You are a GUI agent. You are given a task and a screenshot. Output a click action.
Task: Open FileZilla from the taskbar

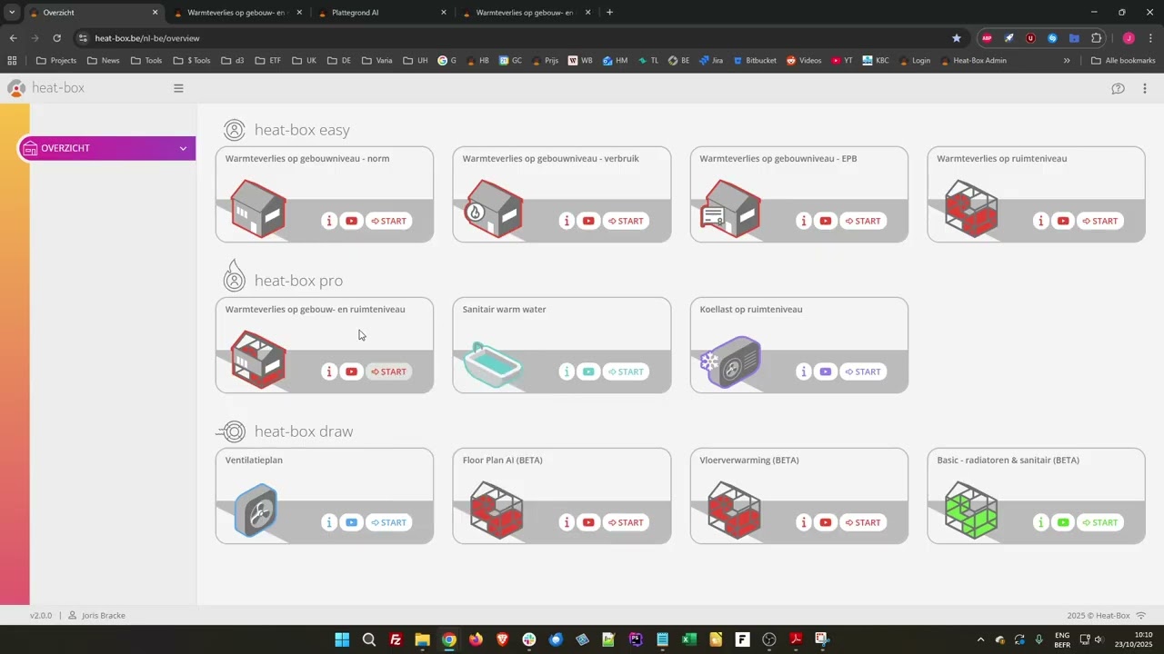tap(396, 639)
